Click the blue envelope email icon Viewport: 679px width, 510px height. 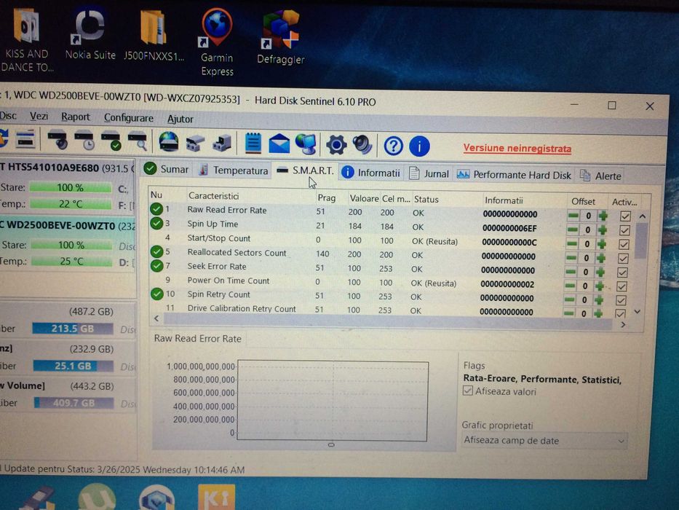point(279,144)
